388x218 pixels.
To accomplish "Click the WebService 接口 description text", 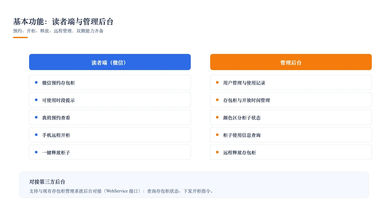I will tap(121, 191).
